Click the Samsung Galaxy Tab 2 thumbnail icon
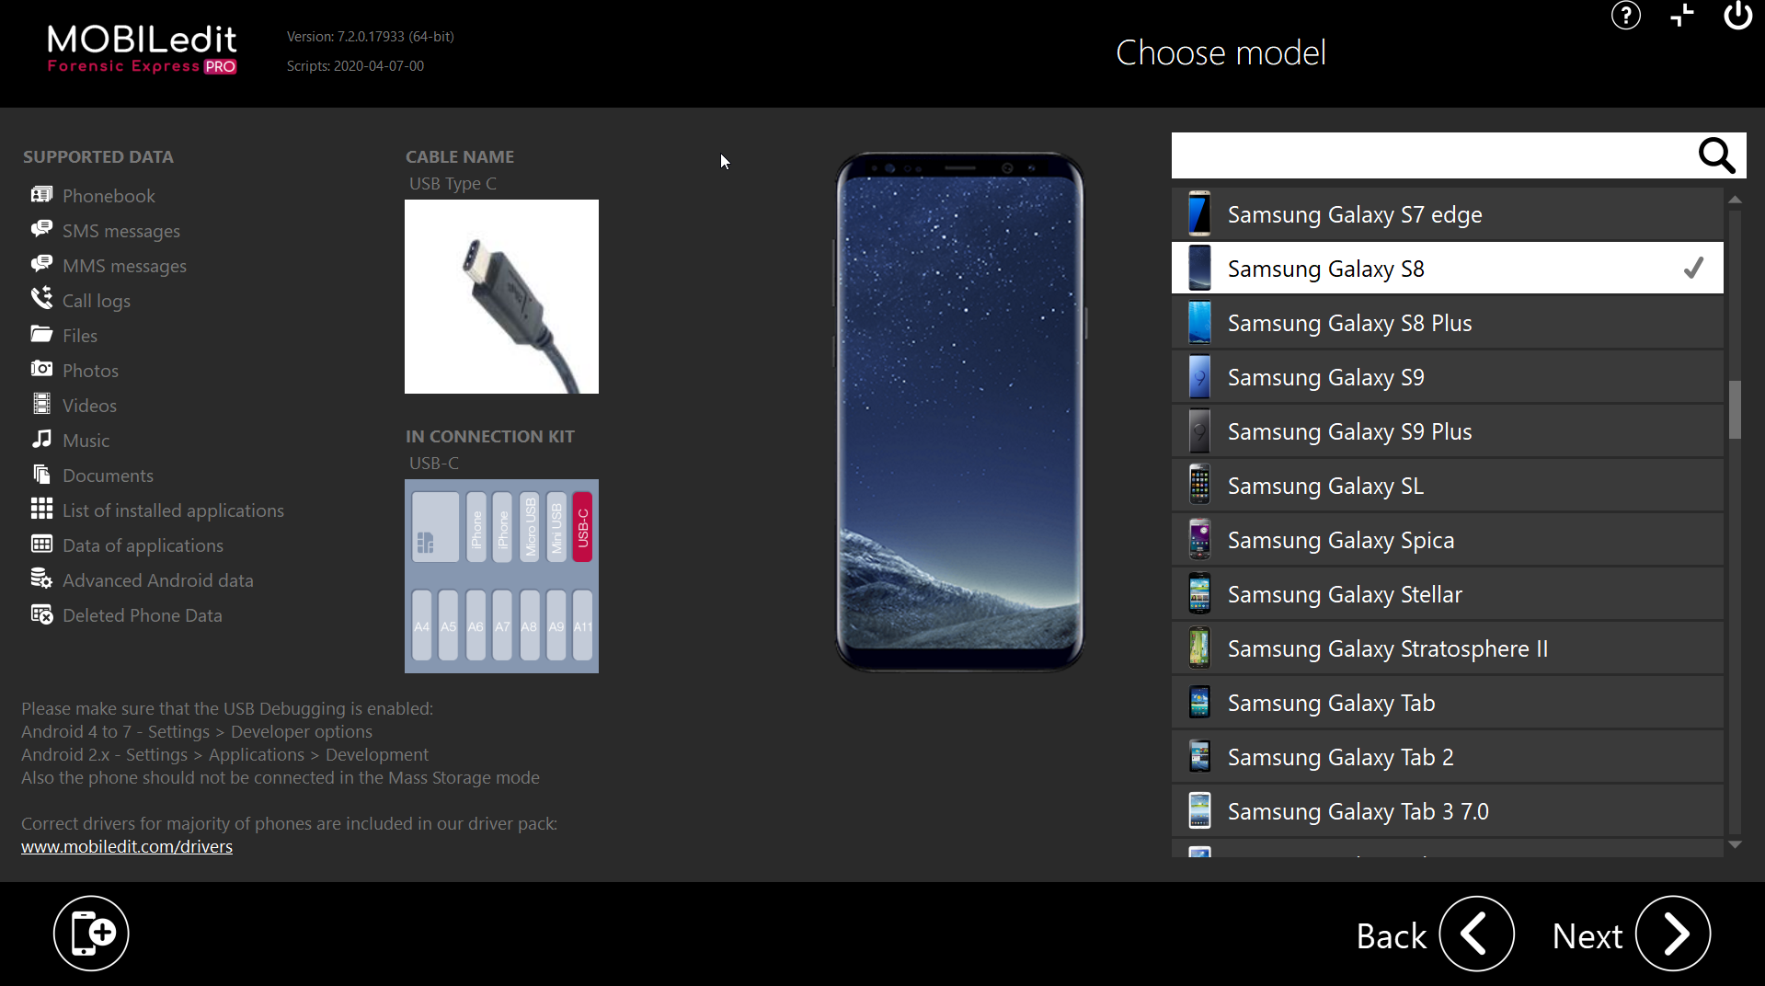 point(1199,757)
